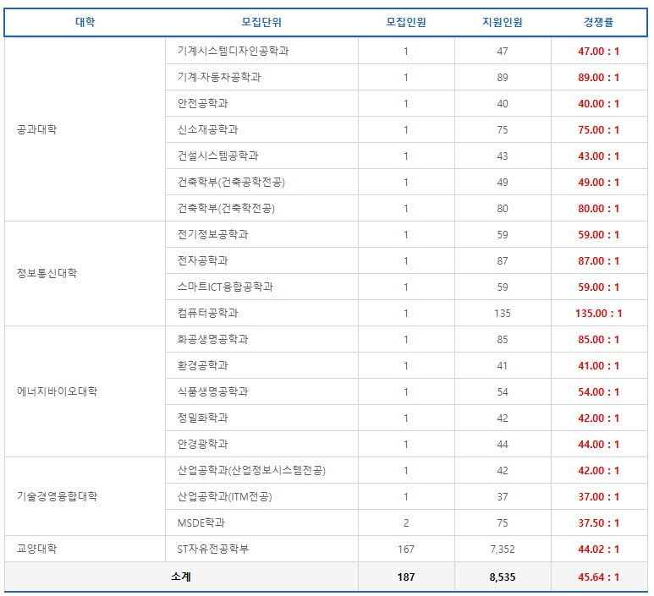Click total applicants 8,535
This screenshot has height=596, width=654.
point(503,577)
